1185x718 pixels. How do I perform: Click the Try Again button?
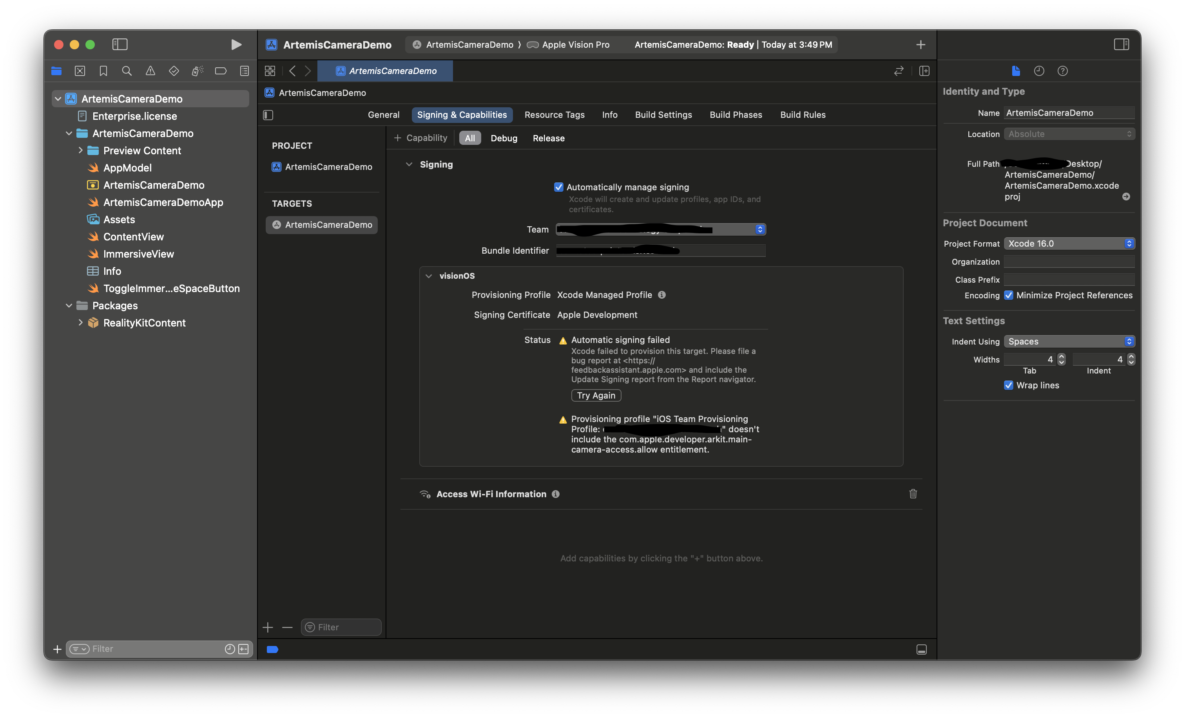(596, 395)
